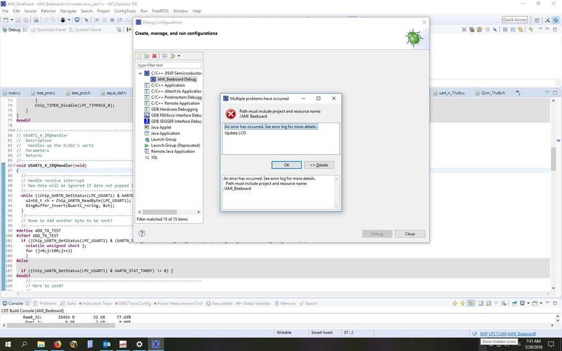Viewport: 562px width, 351px height.
Task: Show hidden editor tabs list chevron
Action: [x=518, y=92]
